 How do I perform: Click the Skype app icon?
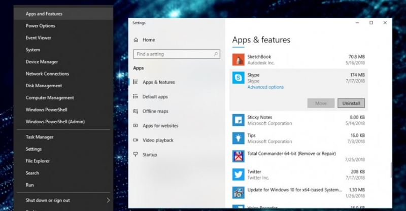click(238, 78)
